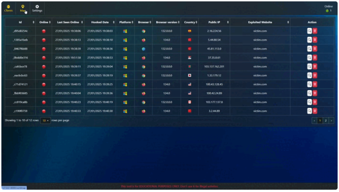Open the Clients tab
The width and height of the screenshot is (339, 192).
click(8, 8)
